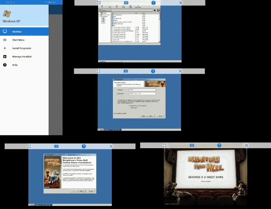Click the Neighbours From Hell splash logo
Viewport: 271px width, 209px height.
pos(206,164)
